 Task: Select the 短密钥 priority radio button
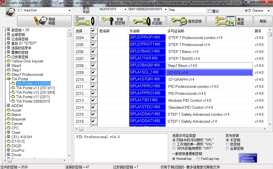point(227,144)
